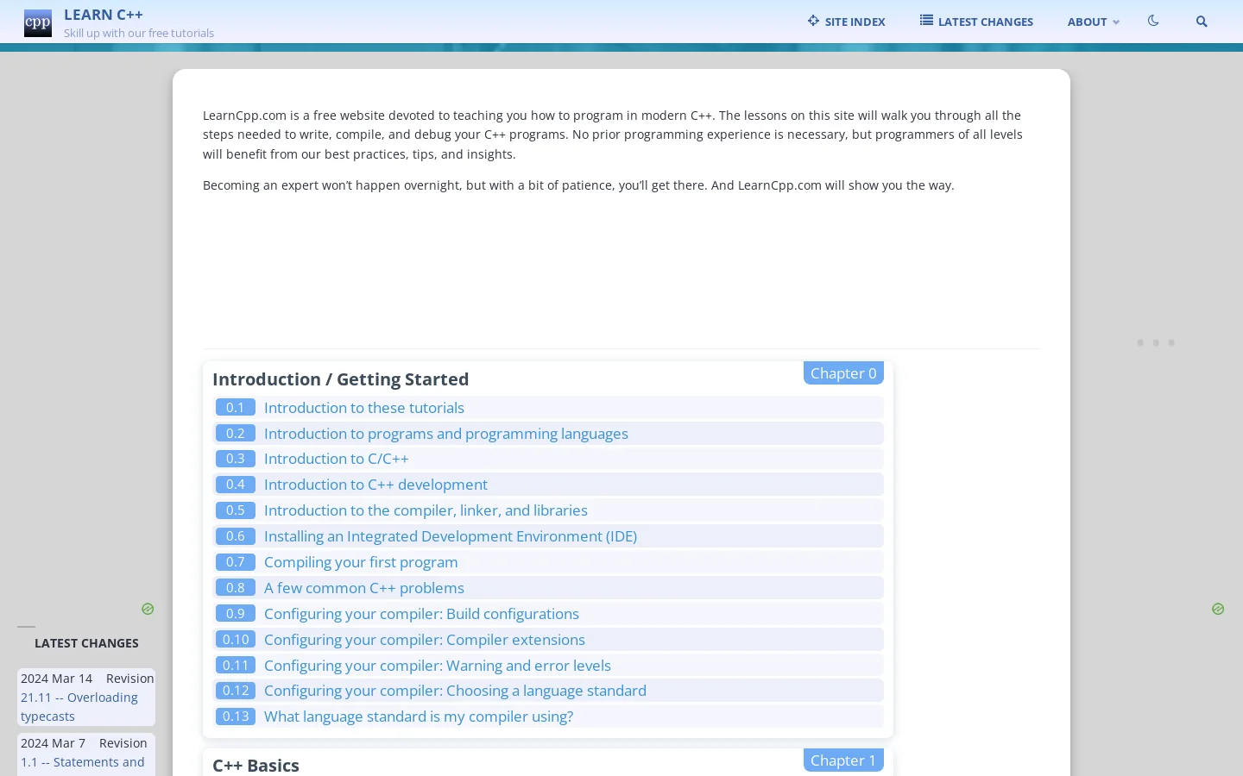Click the LEARN C++ site title

104,15
